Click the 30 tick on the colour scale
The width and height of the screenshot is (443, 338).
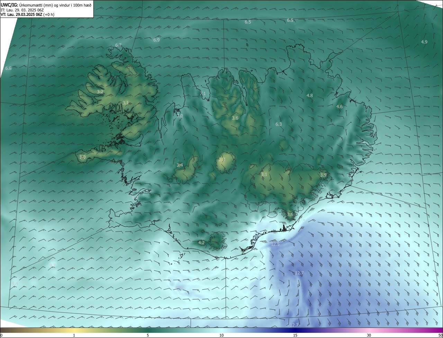click(369, 335)
